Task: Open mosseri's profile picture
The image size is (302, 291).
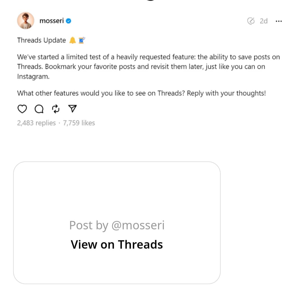Action: [x=26, y=20]
